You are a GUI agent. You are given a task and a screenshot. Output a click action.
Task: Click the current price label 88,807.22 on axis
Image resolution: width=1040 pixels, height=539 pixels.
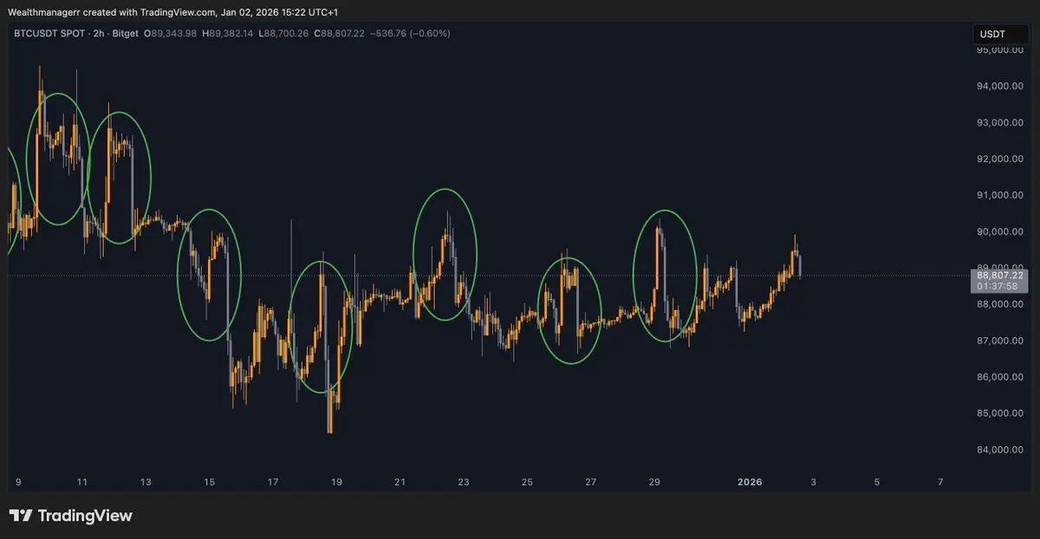(1000, 275)
